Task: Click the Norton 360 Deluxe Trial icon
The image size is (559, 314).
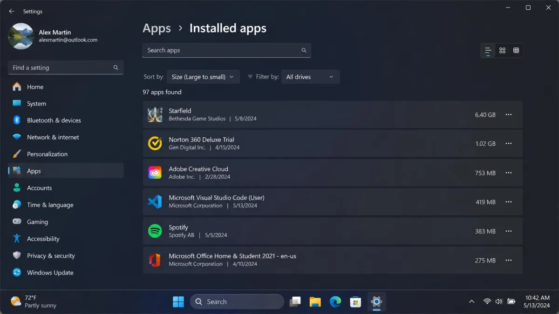Action: point(155,143)
